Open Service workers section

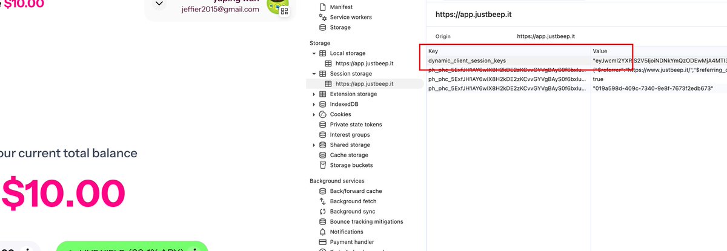click(x=351, y=18)
